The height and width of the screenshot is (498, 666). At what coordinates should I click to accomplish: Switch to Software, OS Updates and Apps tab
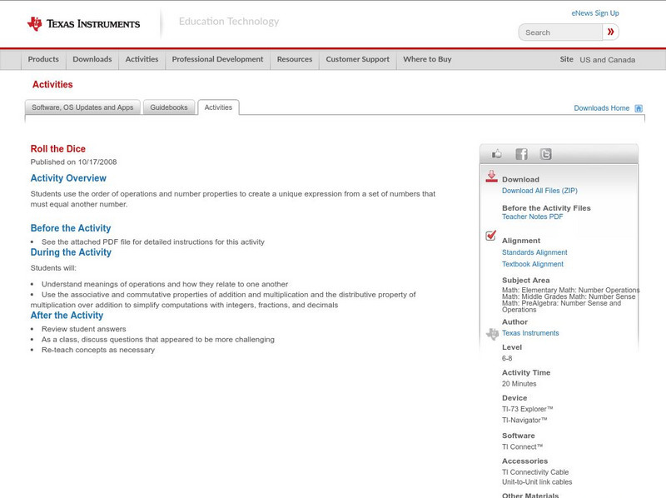82,107
